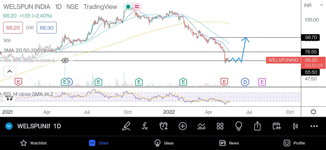Open the green earnings marker near July
Image resolution: width=326 pixels, height=150 pixels.
98,81
